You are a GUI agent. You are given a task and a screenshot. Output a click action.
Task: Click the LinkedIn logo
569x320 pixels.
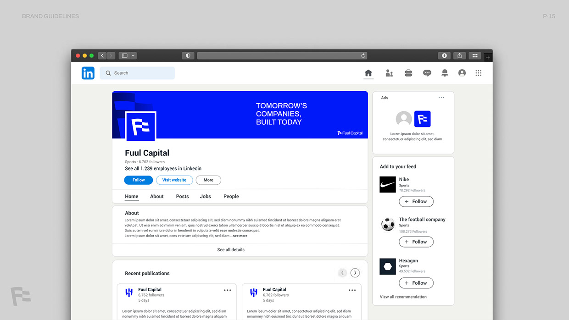tap(88, 72)
